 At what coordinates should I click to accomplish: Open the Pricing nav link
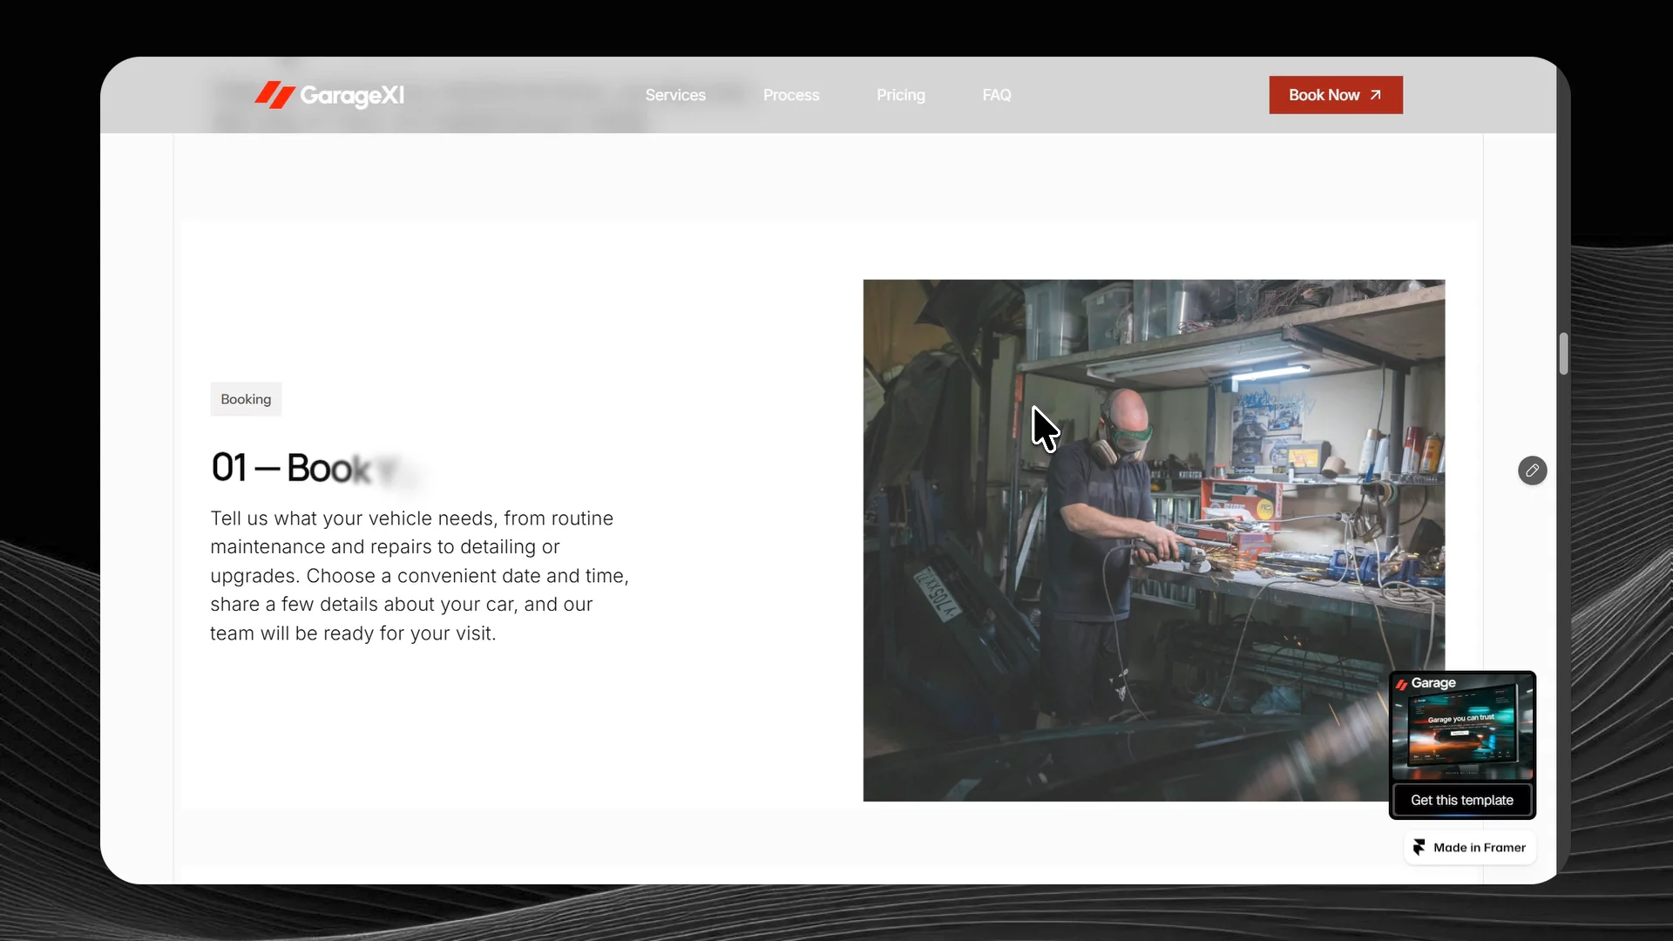(x=901, y=95)
